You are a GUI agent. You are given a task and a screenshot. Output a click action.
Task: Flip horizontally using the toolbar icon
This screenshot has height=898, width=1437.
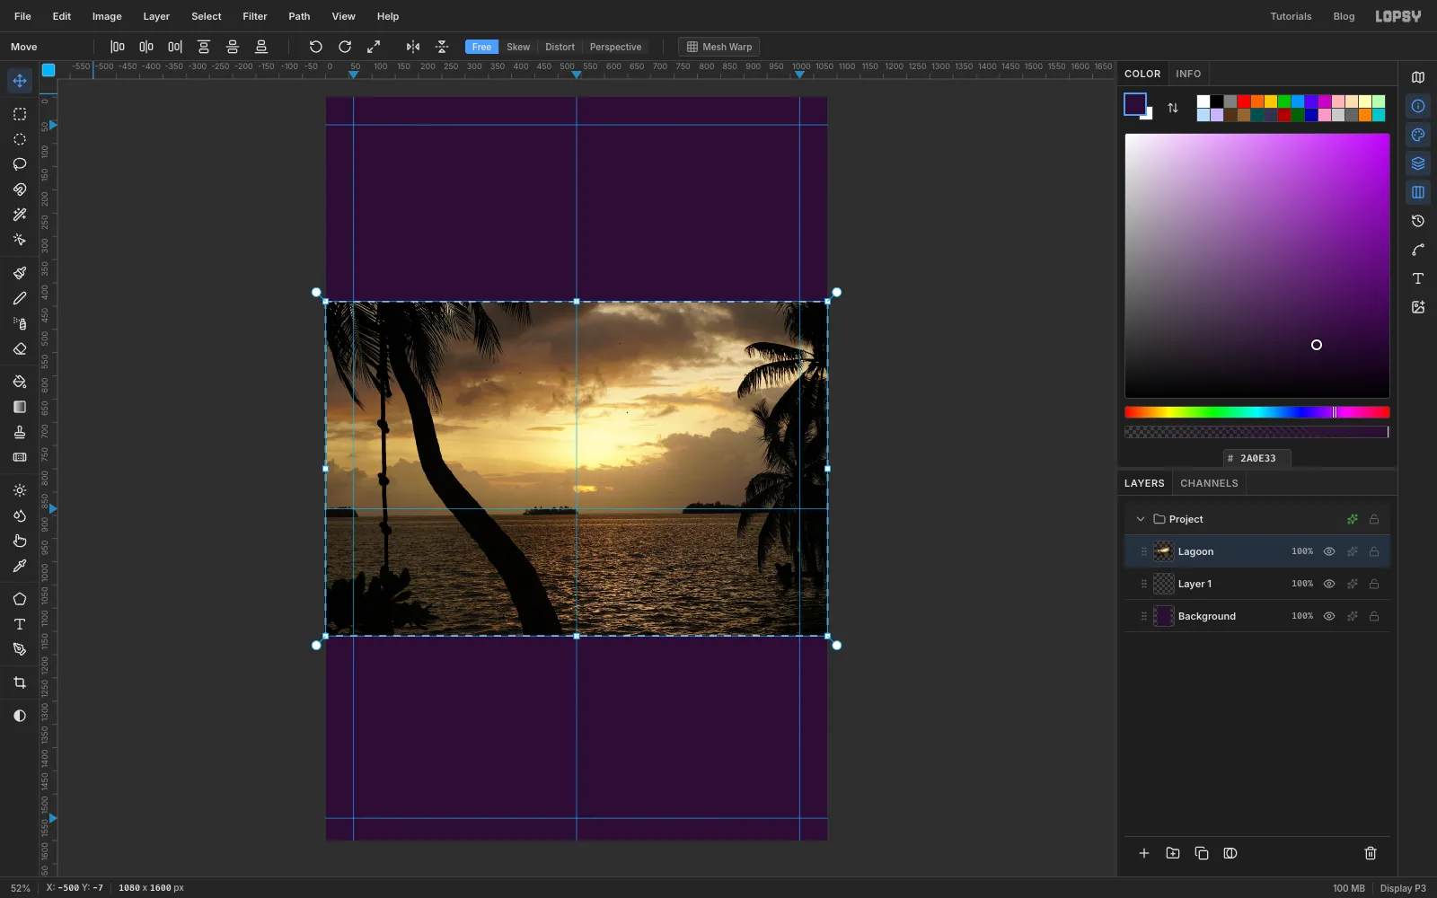pos(413,47)
